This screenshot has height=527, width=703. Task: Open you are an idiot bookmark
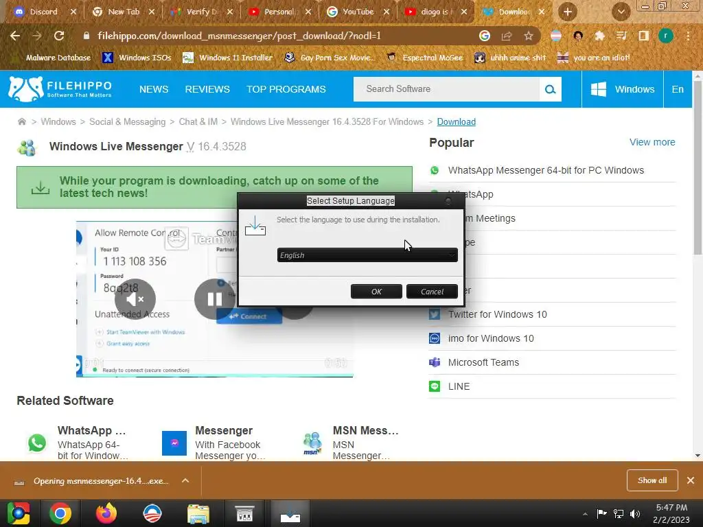click(593, 58)
